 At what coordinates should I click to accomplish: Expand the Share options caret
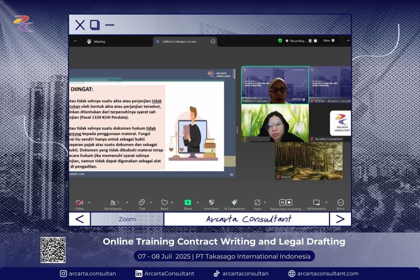pyautogui.click(x=197, y=202)
